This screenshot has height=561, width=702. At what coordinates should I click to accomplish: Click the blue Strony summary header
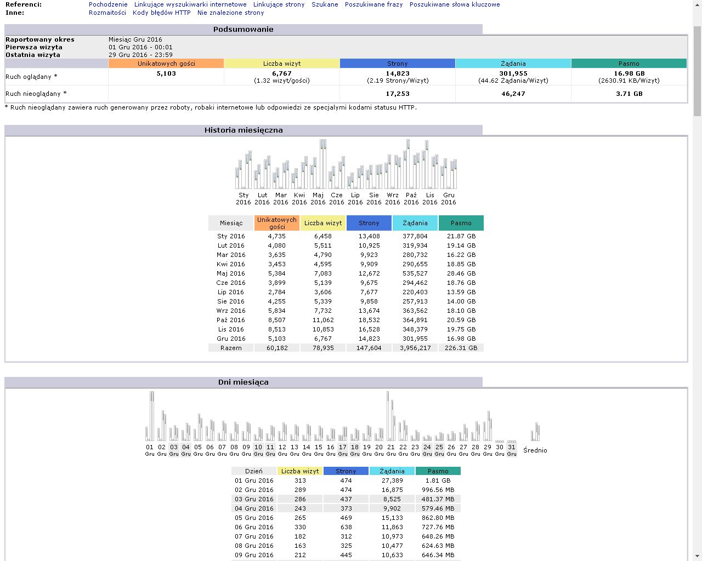[x=398, y=64]
